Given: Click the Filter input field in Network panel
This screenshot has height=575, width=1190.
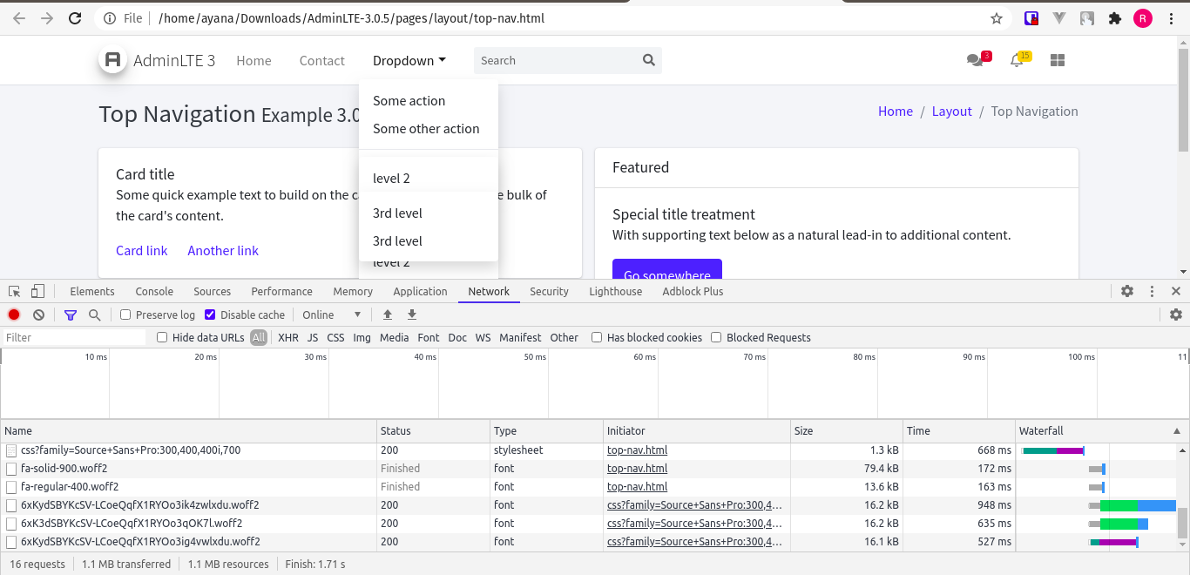Looking at the screenshot, I should pos(74,337).
